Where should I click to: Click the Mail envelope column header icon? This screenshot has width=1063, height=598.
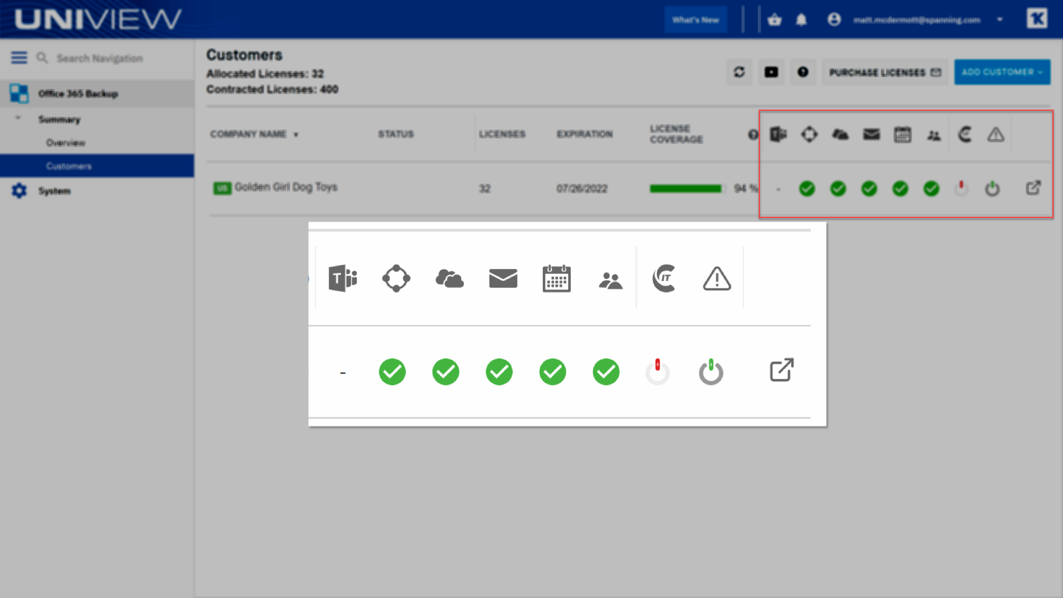coord(871,134)
